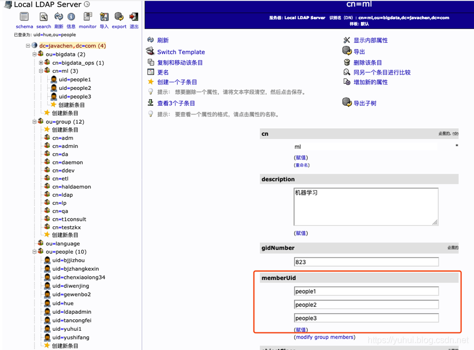Image resolution: width=474 pixels, height=350 pixels.
Task: Click 赋值 link under description
Action: click(301, 233)
